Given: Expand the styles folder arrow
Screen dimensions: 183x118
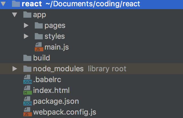Looking at the screenshot, I should 26,36.
